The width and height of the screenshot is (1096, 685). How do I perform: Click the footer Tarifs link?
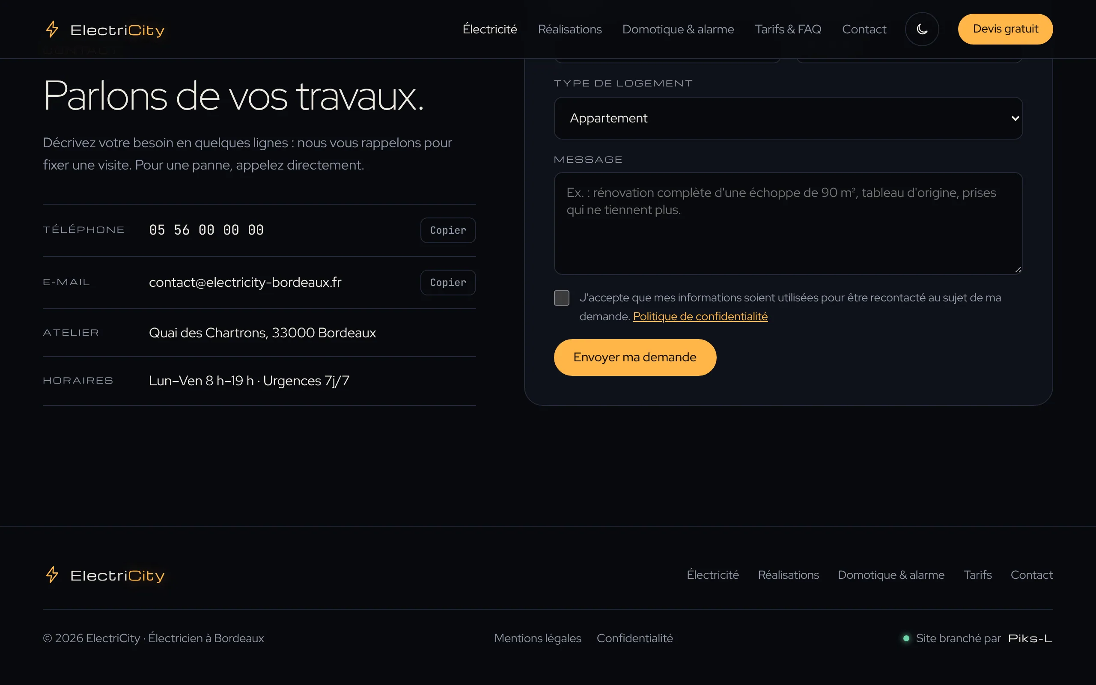coord(977,575)
